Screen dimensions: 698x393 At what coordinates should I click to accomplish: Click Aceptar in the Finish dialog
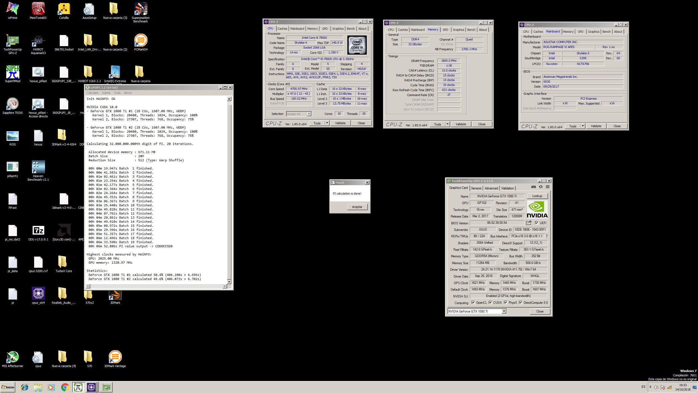(x=357, y=207)
